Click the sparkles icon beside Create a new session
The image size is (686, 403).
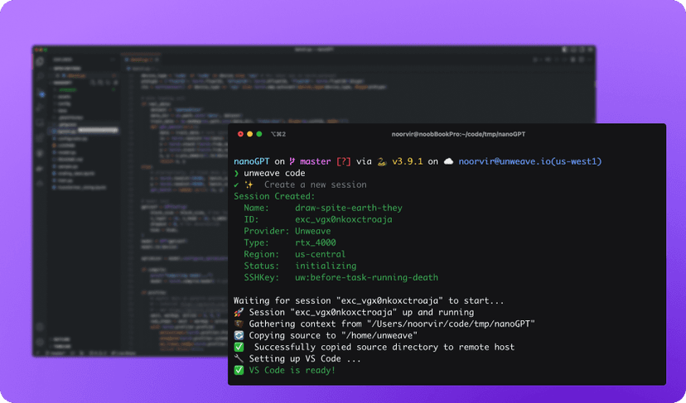tap(249, 185)
